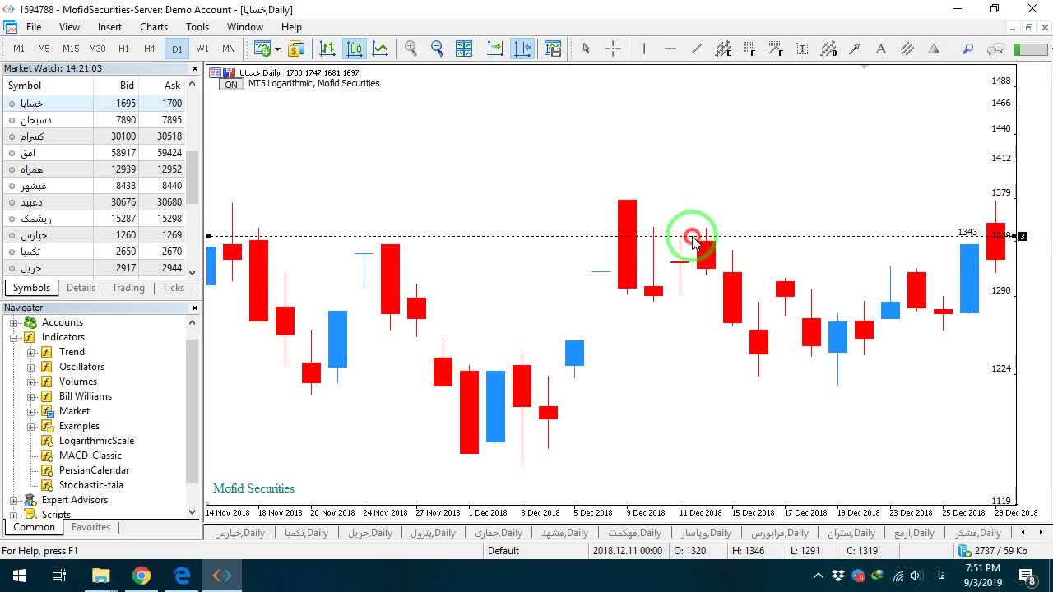This screenshot has height=592, width=1053.
Task: Select the LogarithmicScale indicator
Action: pos(96,441)
